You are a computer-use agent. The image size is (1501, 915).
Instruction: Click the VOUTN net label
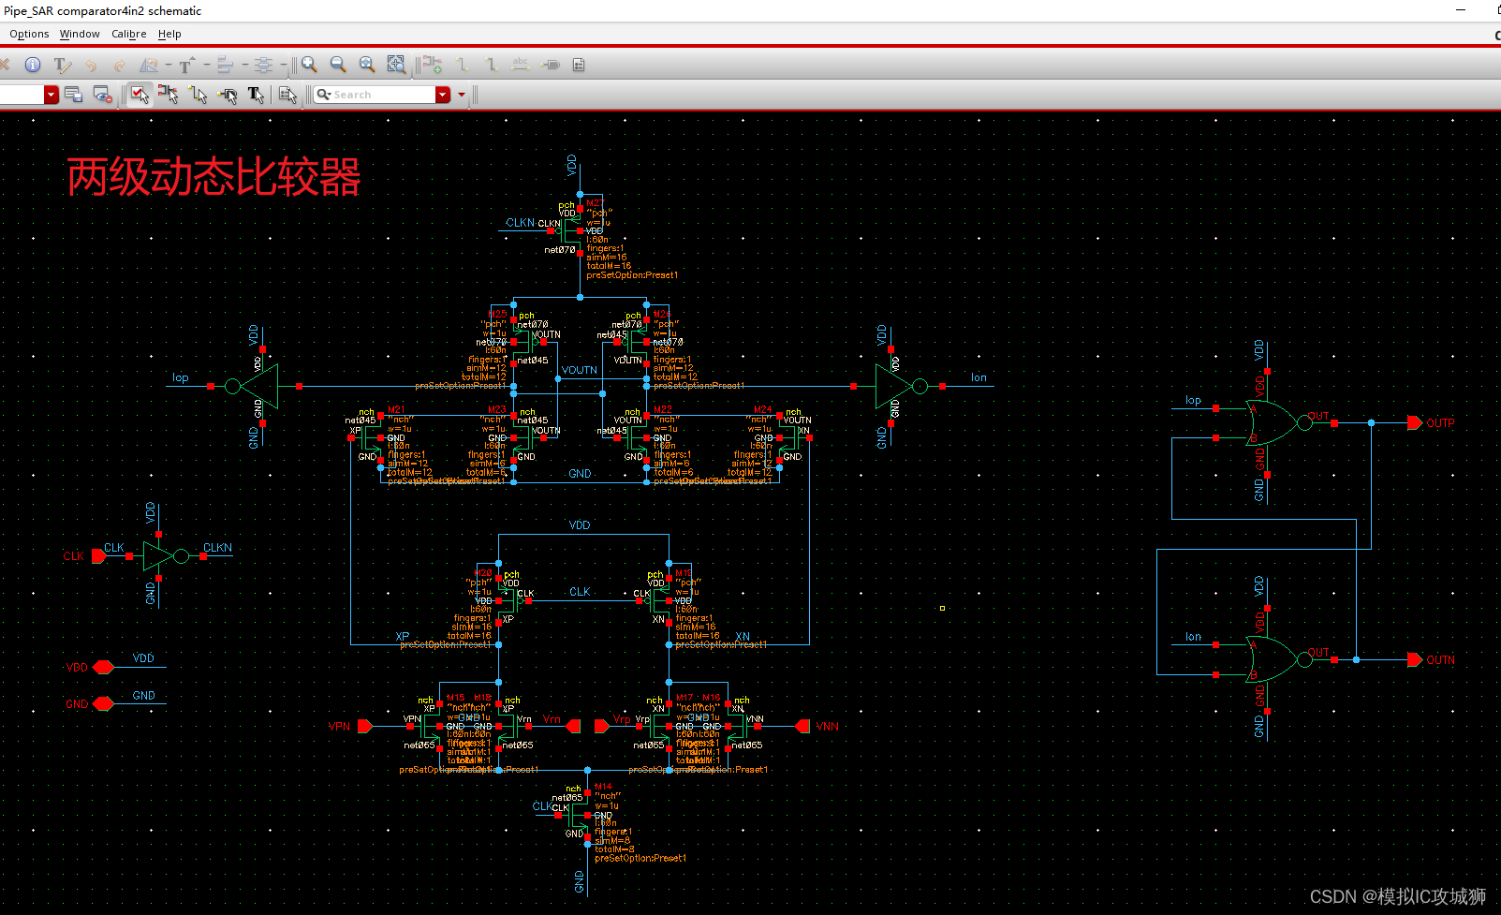[580, 370]
